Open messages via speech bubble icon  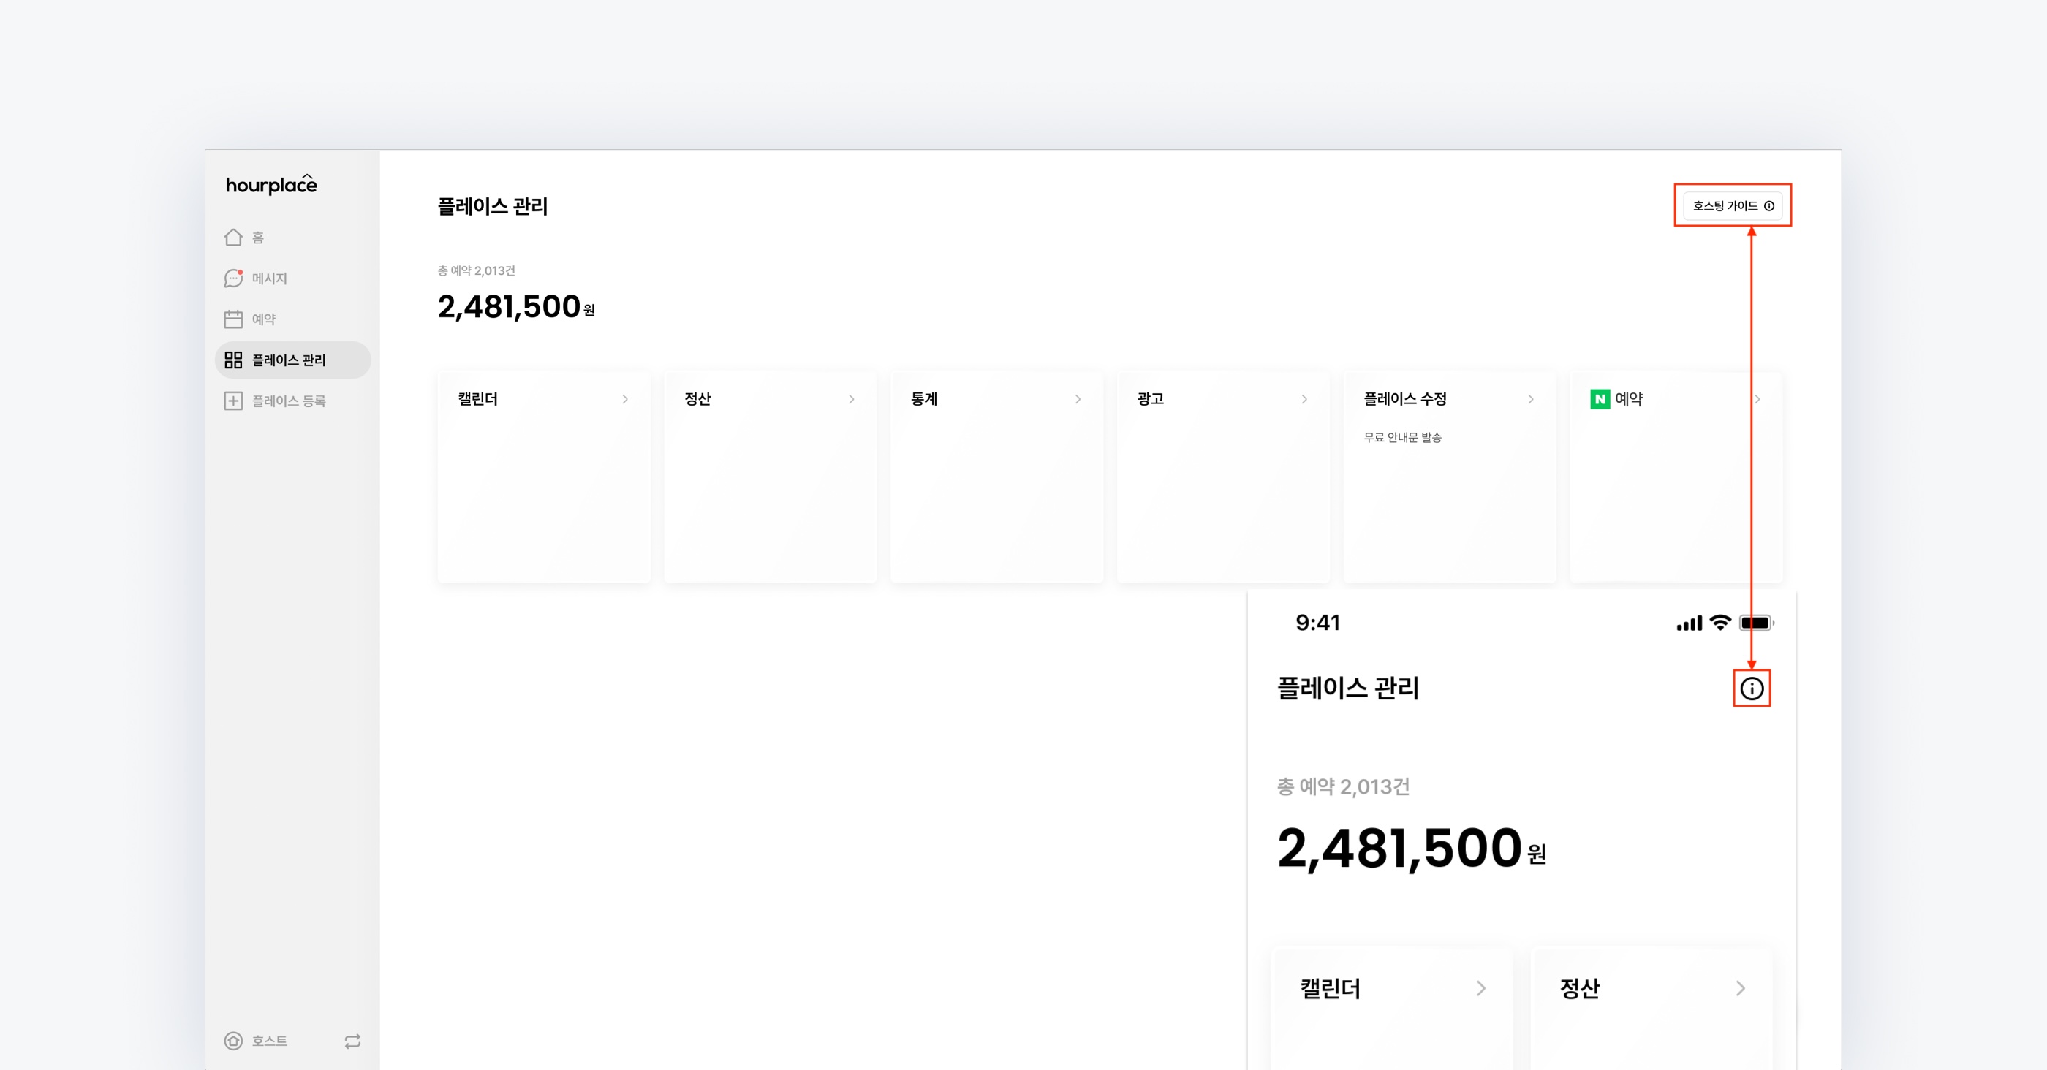pos(232,278)
